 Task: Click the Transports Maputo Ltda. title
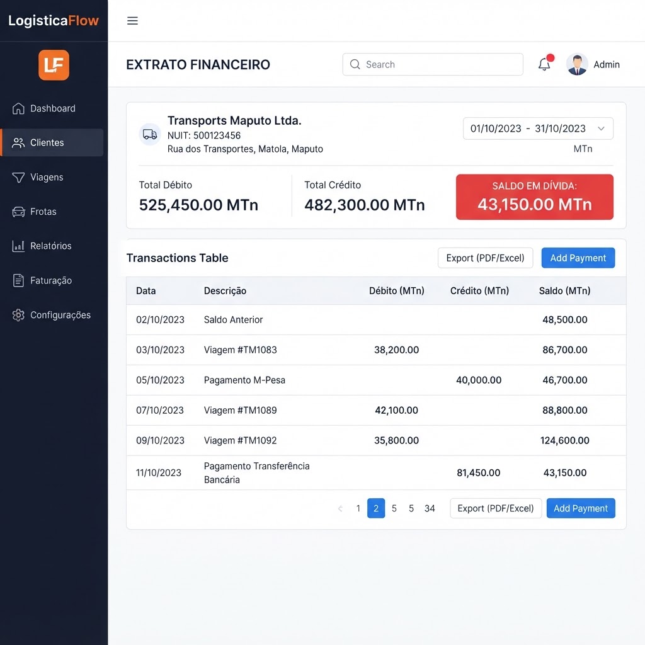pyautogui.click(x=234, y=120)
